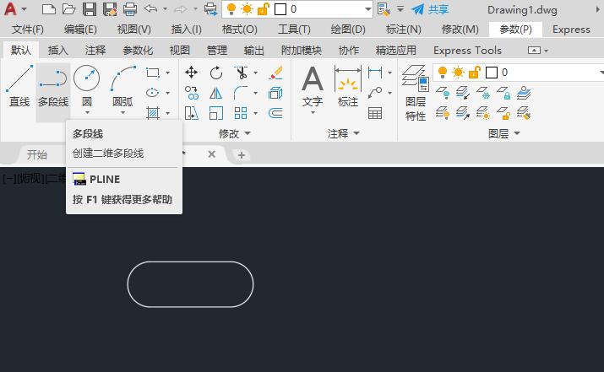Activate the Move tool icon
This screenshot has height=372, width=604.
click(x=192, y=73)
